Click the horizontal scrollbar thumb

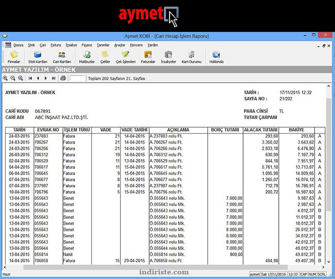(155, 267)
